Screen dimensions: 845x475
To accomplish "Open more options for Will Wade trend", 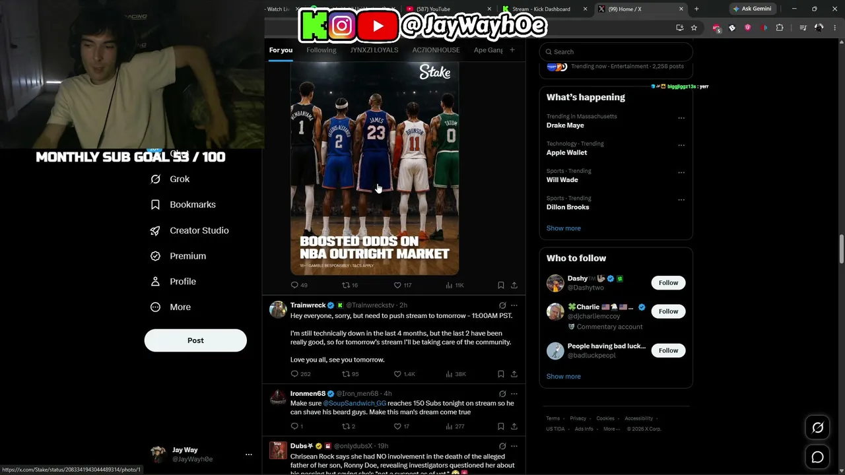I will tap(681, 173).
